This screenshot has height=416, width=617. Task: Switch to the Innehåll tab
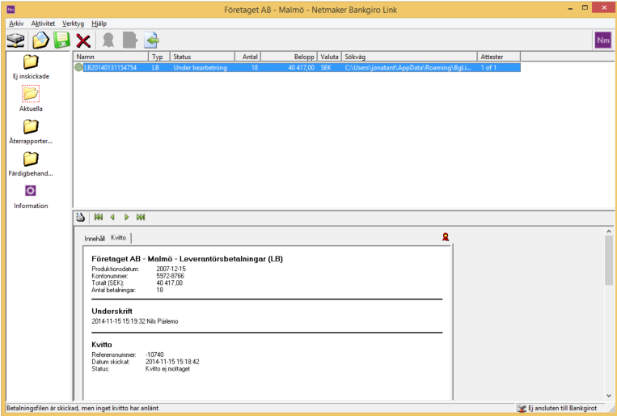95,238
